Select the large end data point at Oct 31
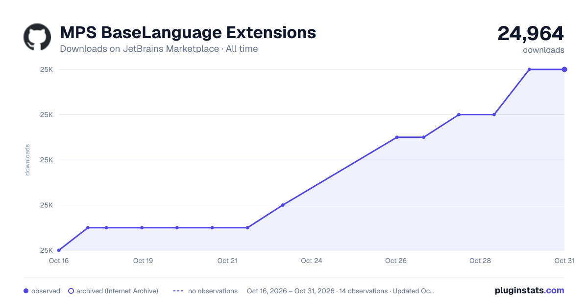Image resolution: width=588 pixels, height=308 pixels. click(x=564, y=69)
